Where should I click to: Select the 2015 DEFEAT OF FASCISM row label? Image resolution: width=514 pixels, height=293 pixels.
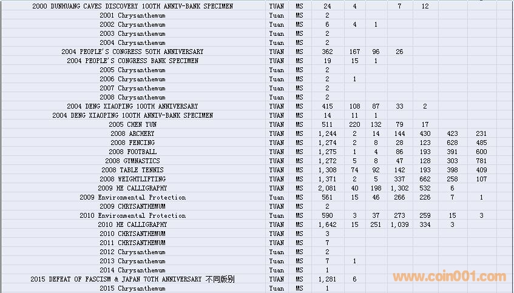click(132, 279)
